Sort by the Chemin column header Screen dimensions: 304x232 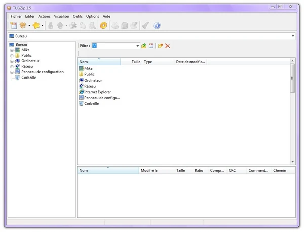283,170
